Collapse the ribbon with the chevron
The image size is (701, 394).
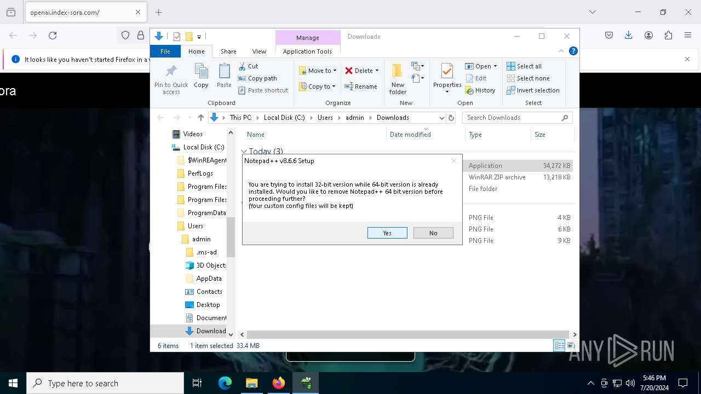(x=561, y=51)
